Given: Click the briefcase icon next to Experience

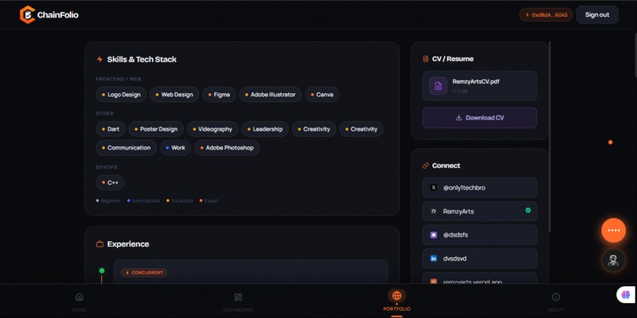Looking at the screenshot, I should point(100,244).
